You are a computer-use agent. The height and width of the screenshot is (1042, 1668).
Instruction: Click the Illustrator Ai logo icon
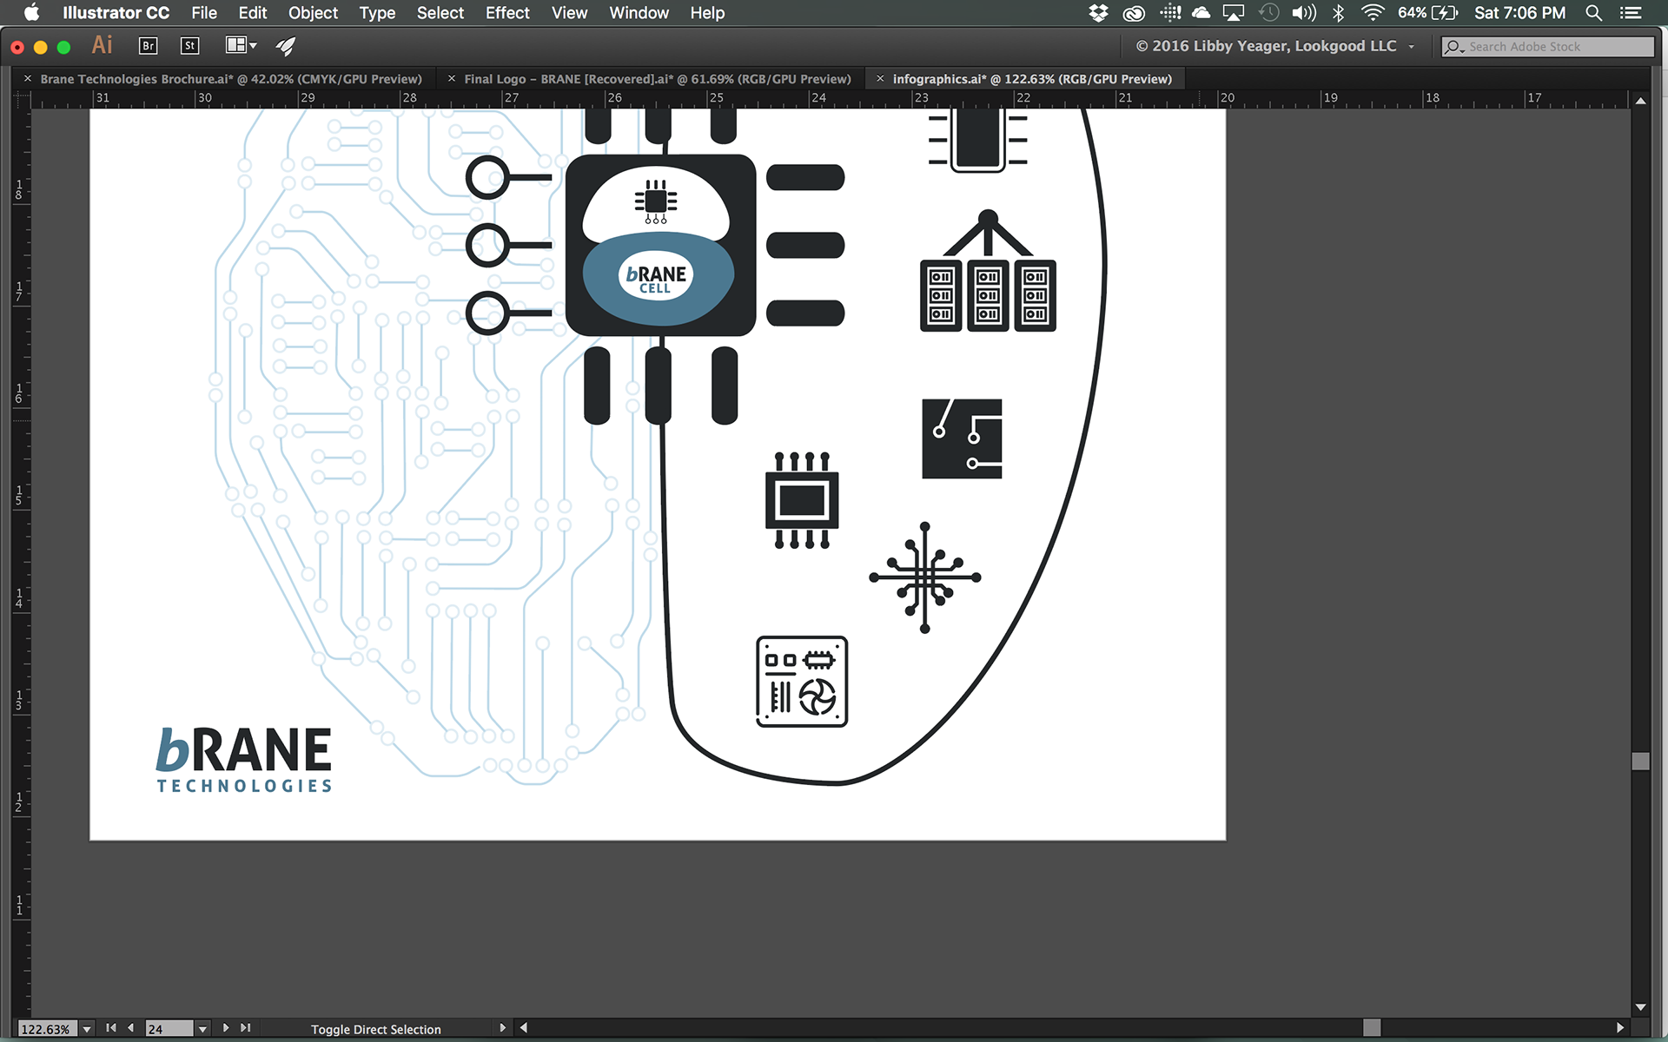pos(103,45)
